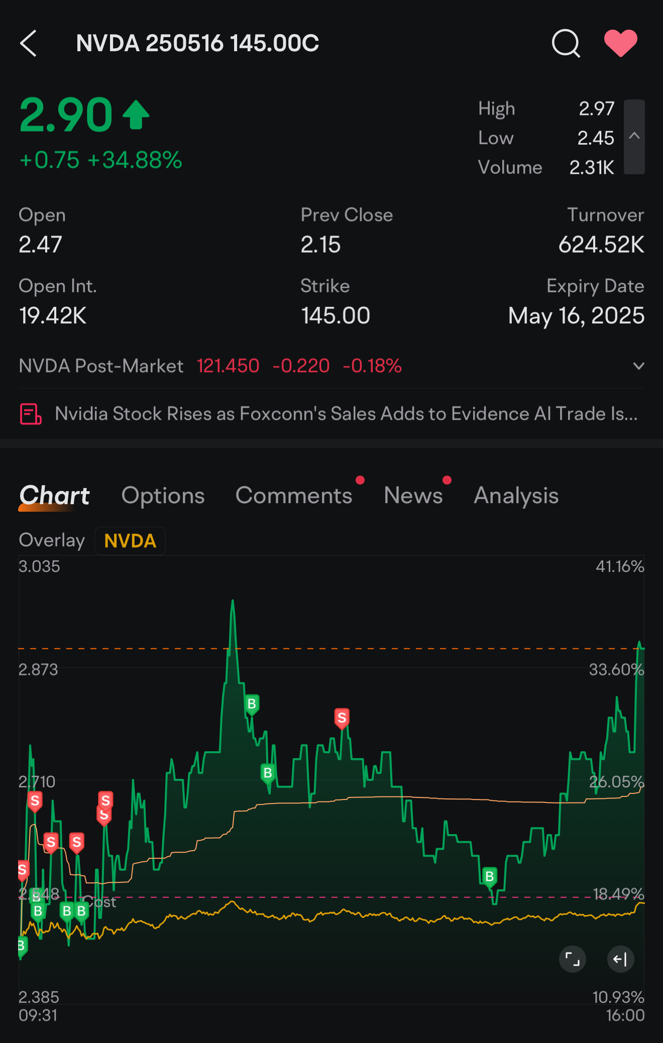The image size is (663, 1043).
Task: Tap the chart percent label 41.16%
Action: click(620, 566)
